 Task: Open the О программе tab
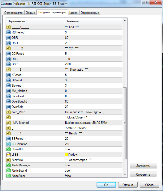14,13
